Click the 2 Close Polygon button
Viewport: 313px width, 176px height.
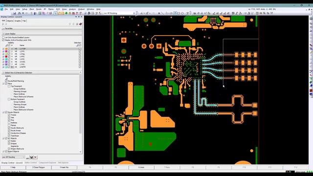point(39,167)
